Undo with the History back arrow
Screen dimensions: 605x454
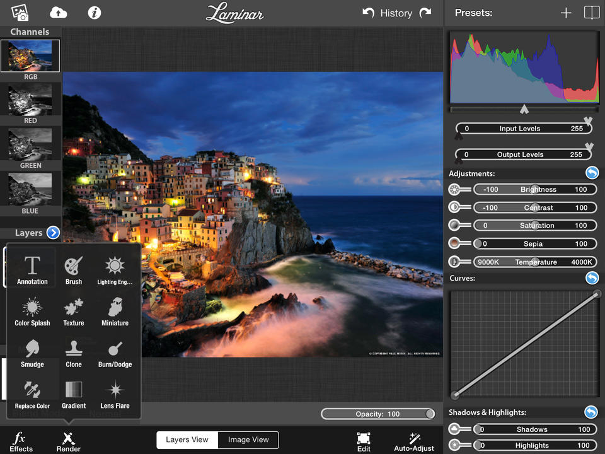click(x=369, y=13)
